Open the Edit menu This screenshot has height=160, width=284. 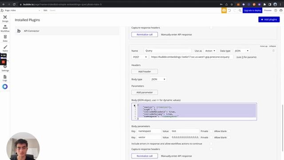point(45,10)
